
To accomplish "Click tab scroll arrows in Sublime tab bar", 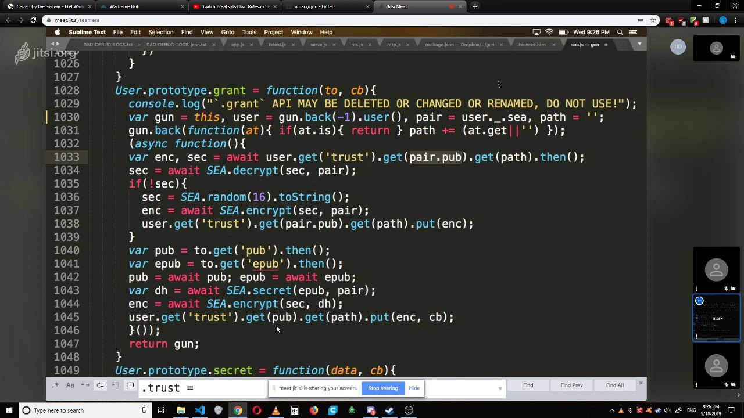I will click(x=55, y=45).
